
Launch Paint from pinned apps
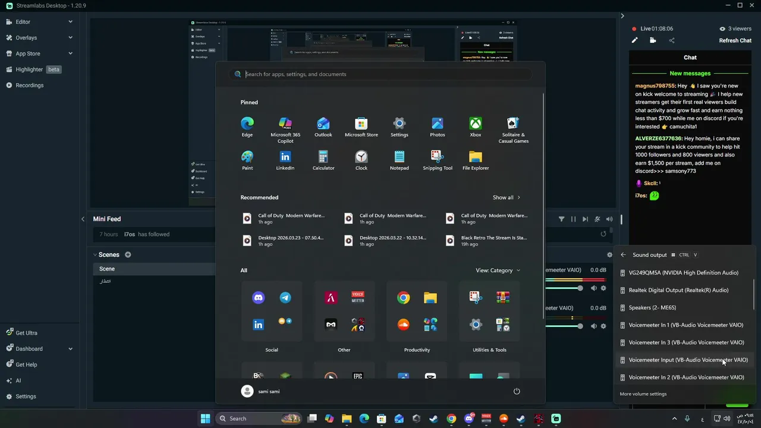[247, 160]
